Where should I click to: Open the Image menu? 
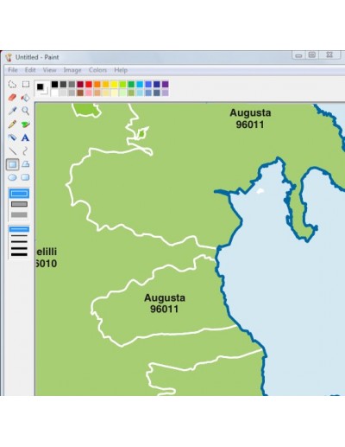coord(72,70)
